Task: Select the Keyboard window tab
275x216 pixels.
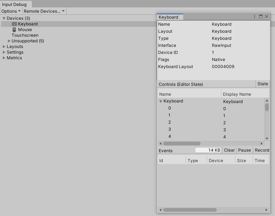Action: tap(170, 17)
